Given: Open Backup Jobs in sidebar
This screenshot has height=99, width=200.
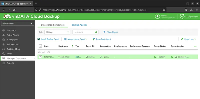Looking at the screenshot, I should point(12,40).
